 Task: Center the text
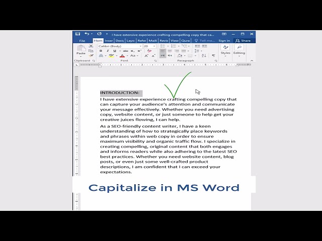tap(170, 51)
